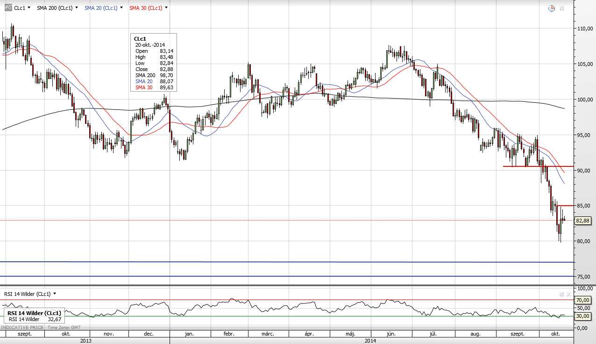
Task: Click the jún. month label
Action: [391, 334]
